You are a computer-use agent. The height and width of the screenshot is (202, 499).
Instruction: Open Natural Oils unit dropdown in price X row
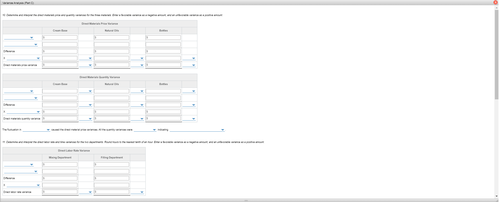coord(137,59)
